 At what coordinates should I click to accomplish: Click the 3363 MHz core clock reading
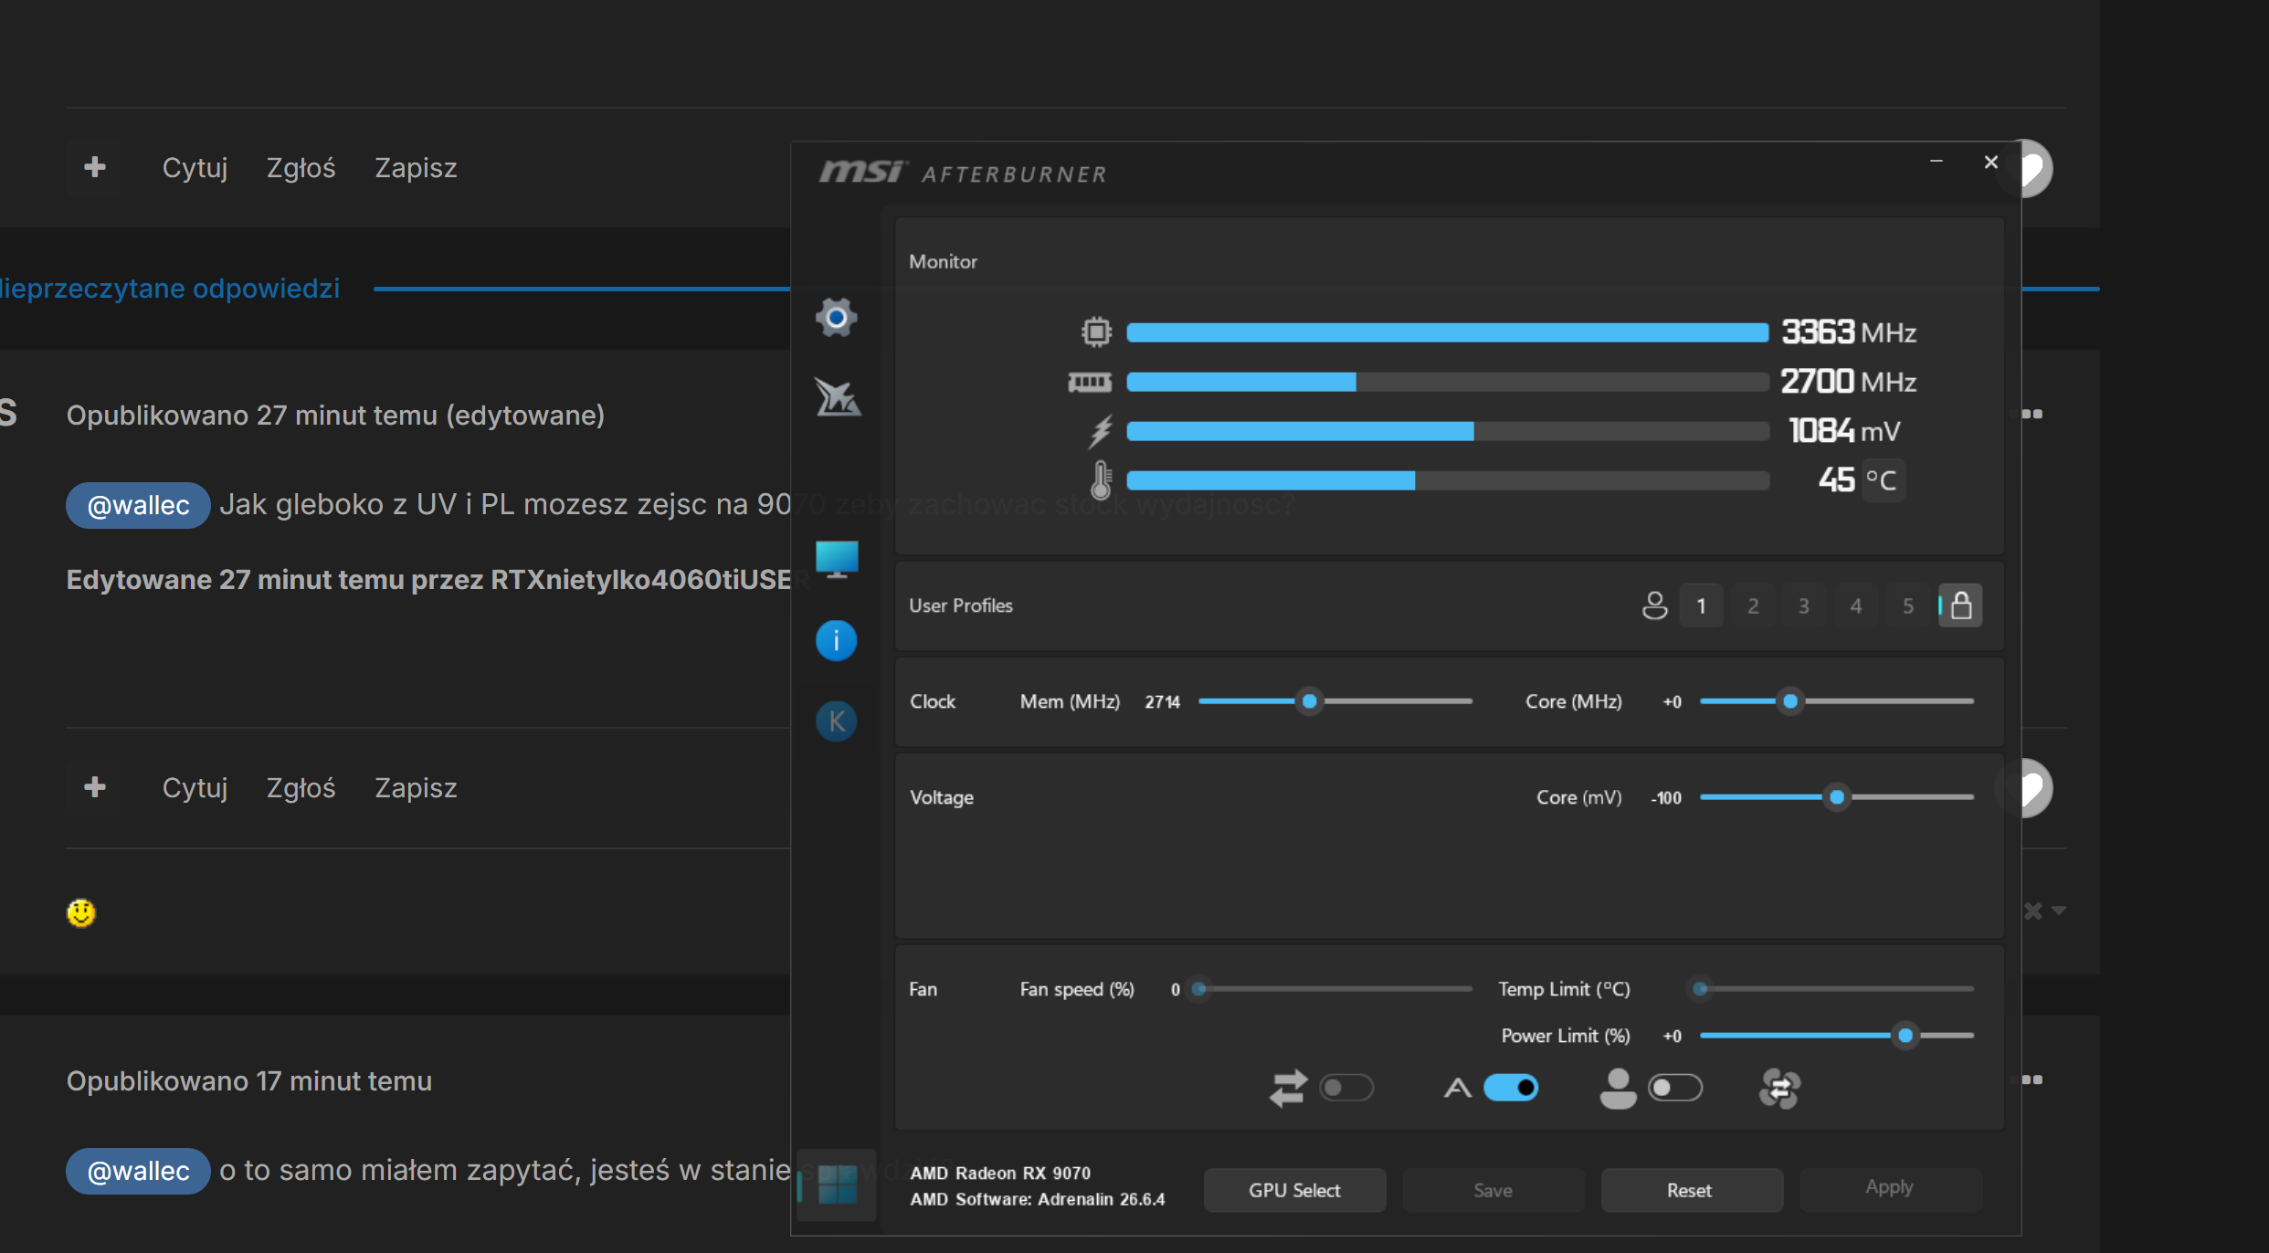[x=1849, y=332]
